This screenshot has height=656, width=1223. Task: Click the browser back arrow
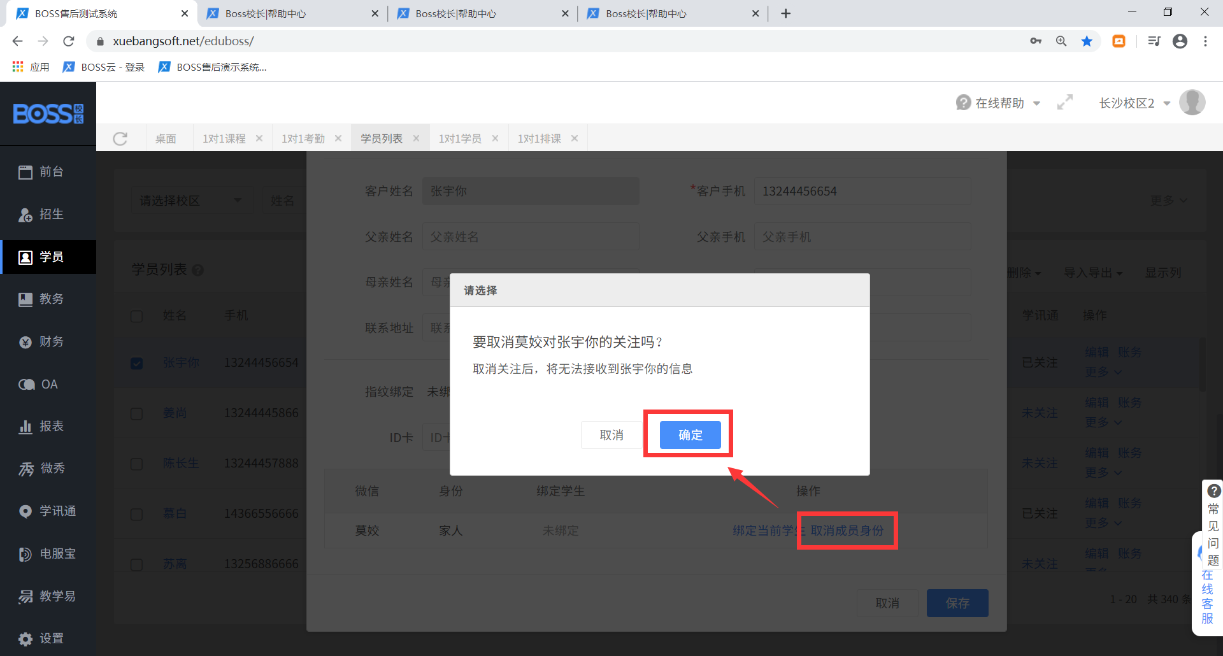pyautogui.click(x=17, y=41)
